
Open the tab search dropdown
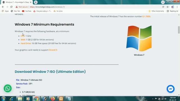[x=163, y=2]
